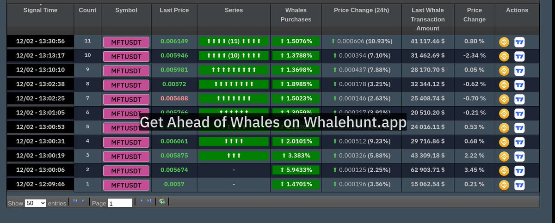Select the signal time 12/02 - 13:30:56

tap(40, 42)
